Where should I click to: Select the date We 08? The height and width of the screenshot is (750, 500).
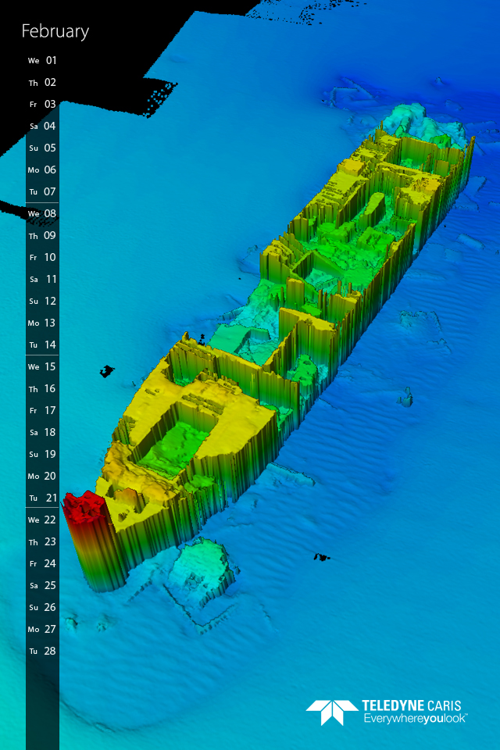coord(42,213)
